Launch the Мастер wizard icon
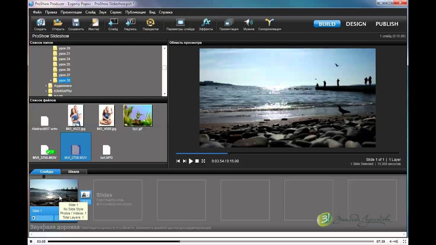This screenshot has width=436, height=245. coord(94,24)
